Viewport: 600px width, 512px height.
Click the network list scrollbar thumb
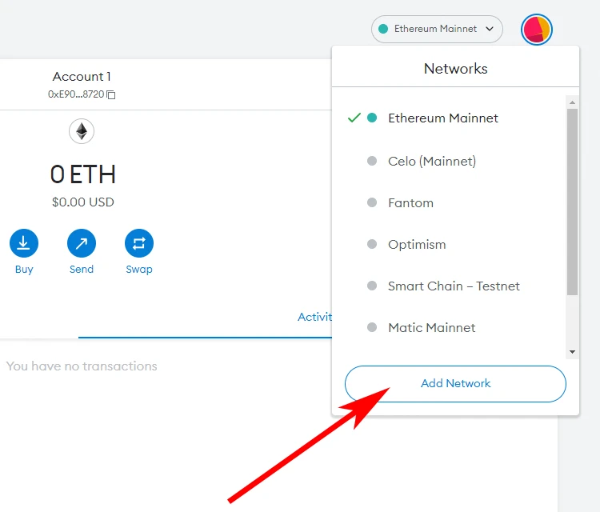coord(572,200)
